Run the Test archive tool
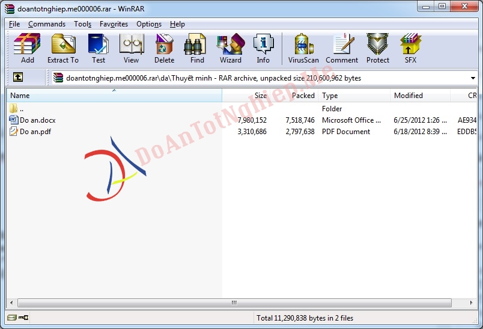This screenshot has height=329, width=483. (99, 48)
